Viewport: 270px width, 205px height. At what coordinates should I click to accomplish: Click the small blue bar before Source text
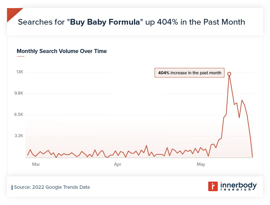click(x=12, y=187)
